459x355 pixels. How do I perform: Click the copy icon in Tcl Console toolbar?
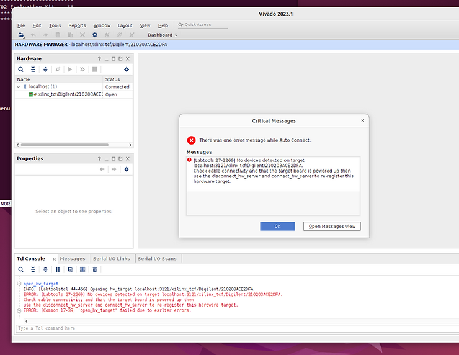(x=70, y=269)
